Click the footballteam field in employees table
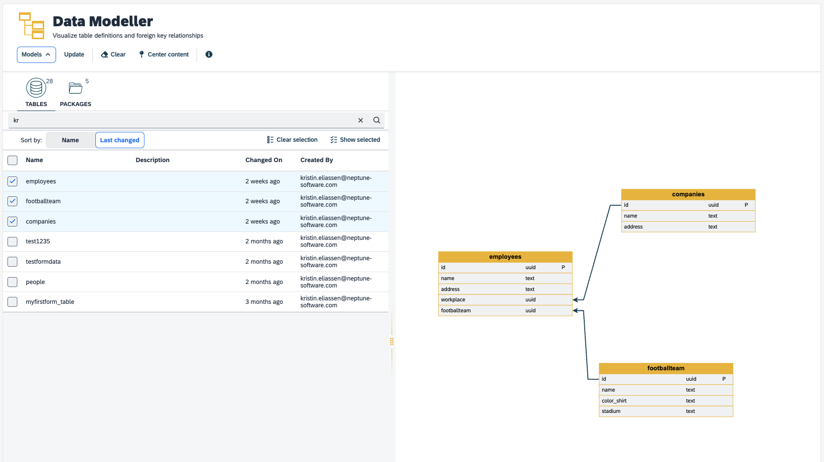Screen dimensions: 824x462 pos(505,311)
